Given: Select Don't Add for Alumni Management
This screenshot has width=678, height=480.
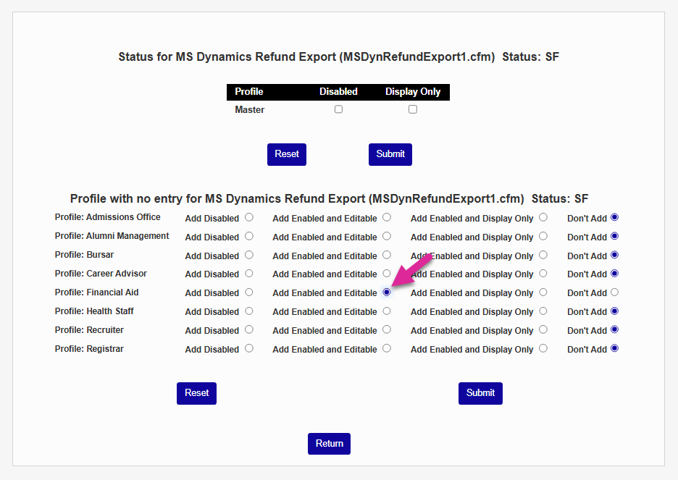Looking at the screenshot, I should [615, 236].
